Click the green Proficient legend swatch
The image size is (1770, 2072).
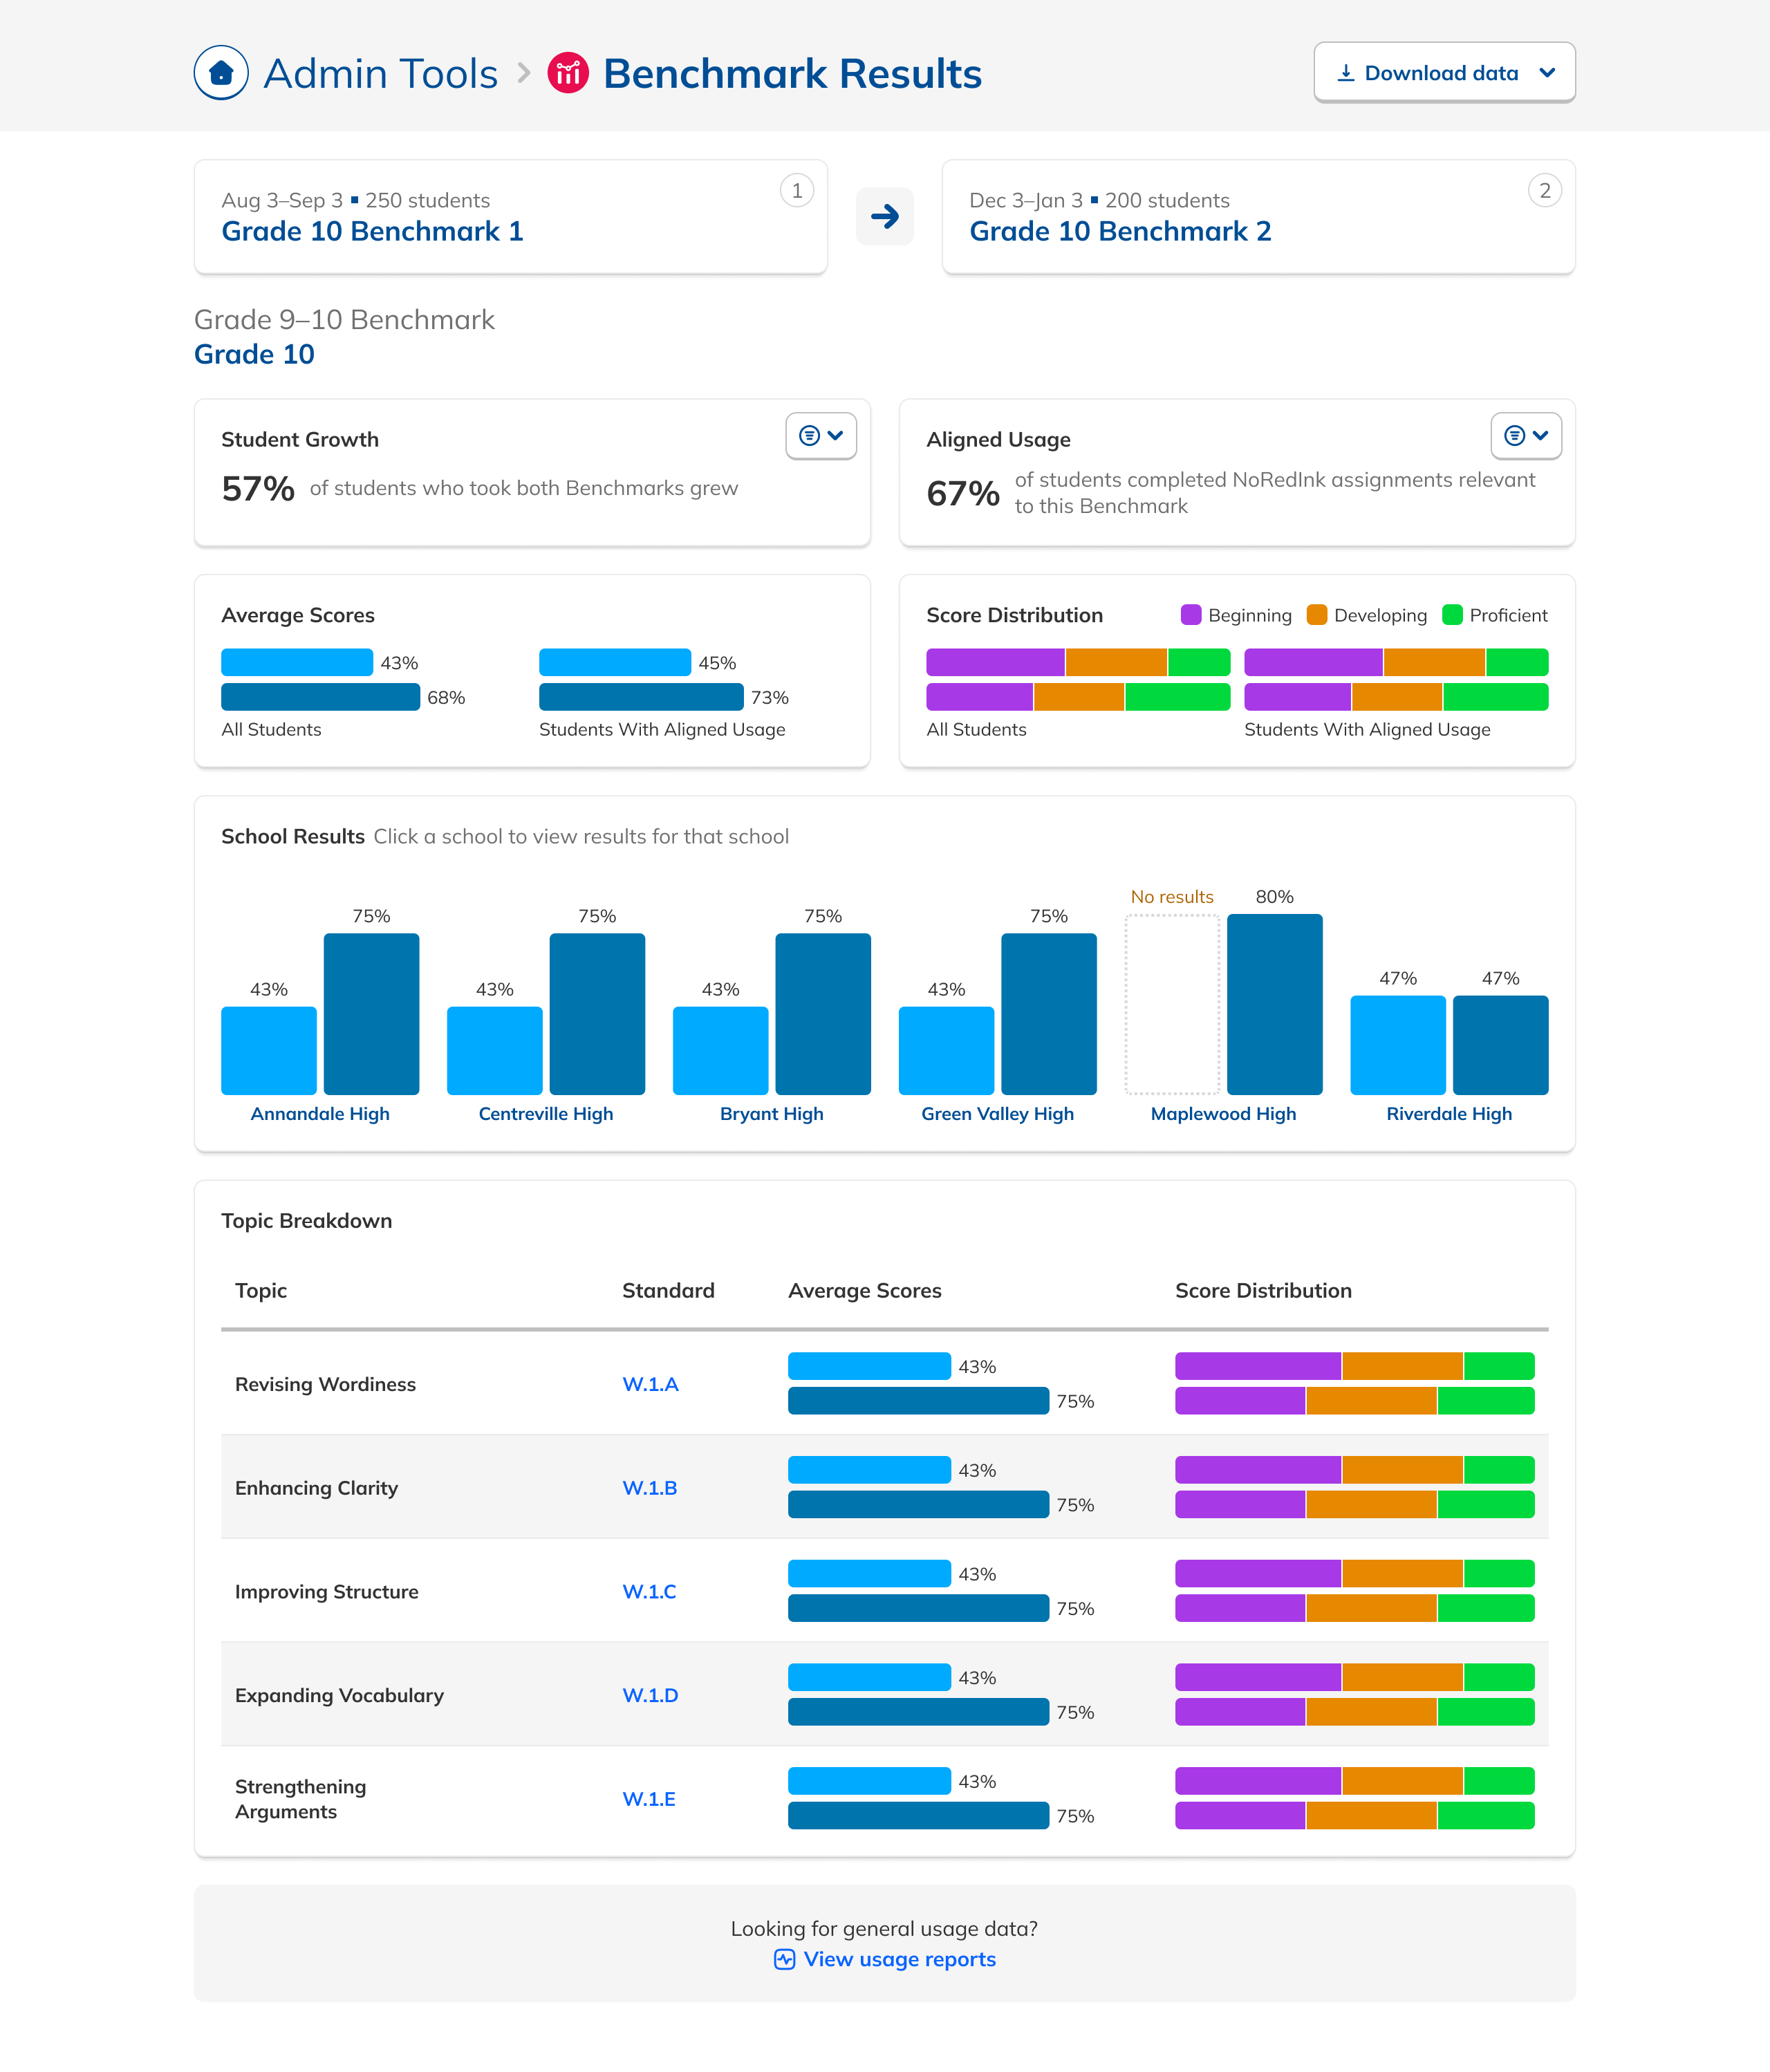tap(1452, 615)
